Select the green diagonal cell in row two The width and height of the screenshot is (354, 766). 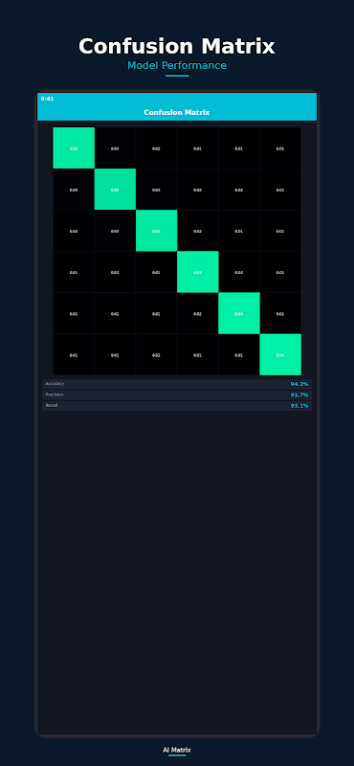coord(115,190)
